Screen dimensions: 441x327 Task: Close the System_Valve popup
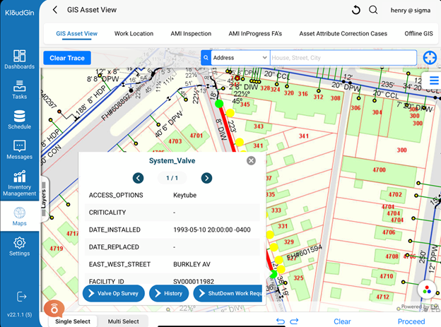pos(251,160)
